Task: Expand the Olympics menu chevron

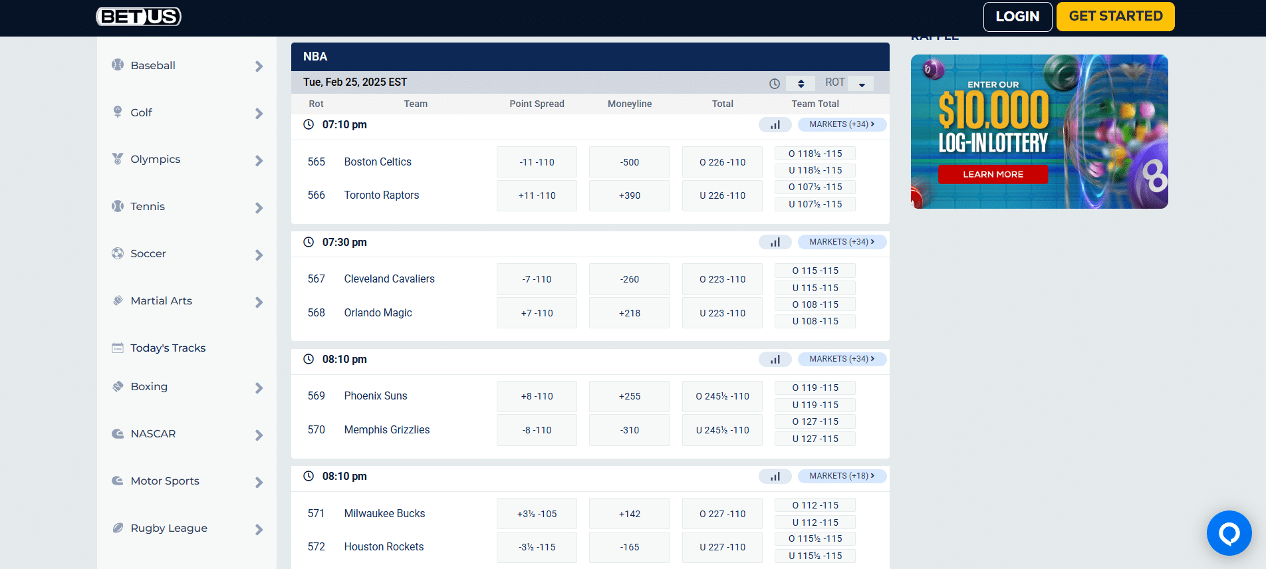Action: pyautogui.click(x=259, y=160)
